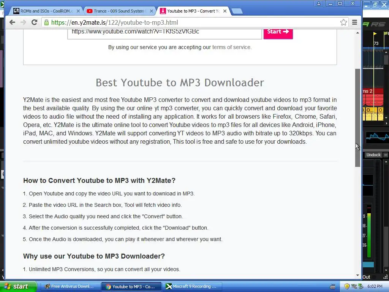
Task: Click Undock button in Mixcraft window
Action: 373,155
